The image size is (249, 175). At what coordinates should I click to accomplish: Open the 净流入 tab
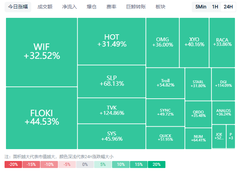point(70,7)
